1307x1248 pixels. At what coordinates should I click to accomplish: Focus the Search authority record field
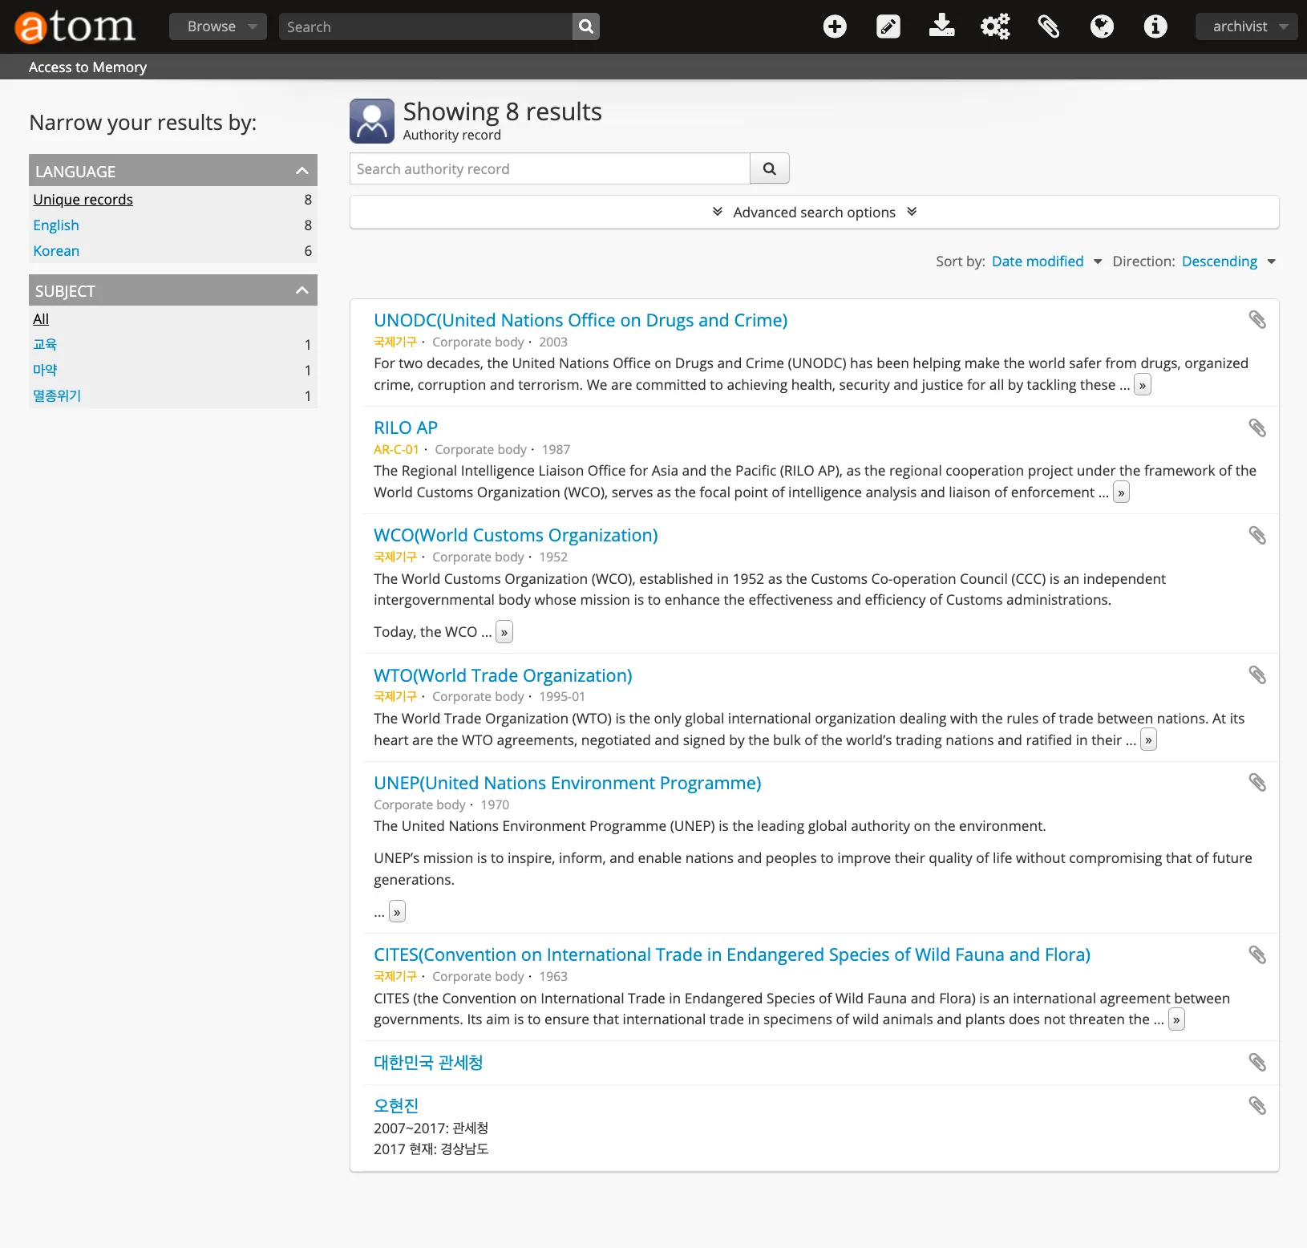point(550,168)
